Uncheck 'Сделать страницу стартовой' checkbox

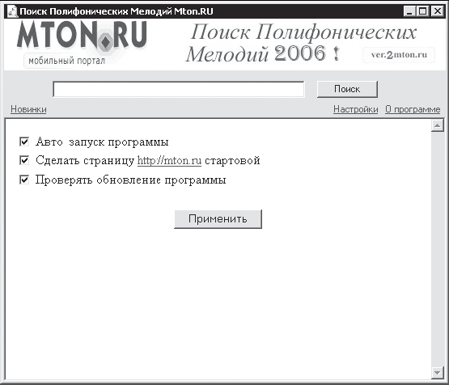click(24, 160)
